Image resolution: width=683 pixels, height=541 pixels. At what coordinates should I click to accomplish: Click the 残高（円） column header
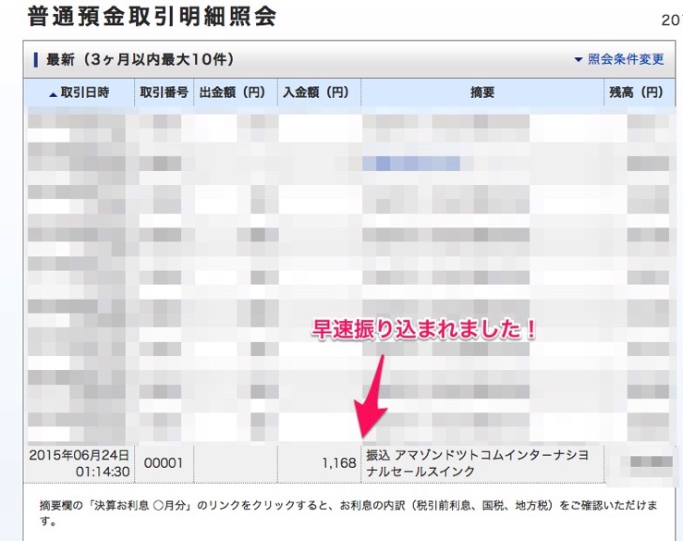(636, 92)
